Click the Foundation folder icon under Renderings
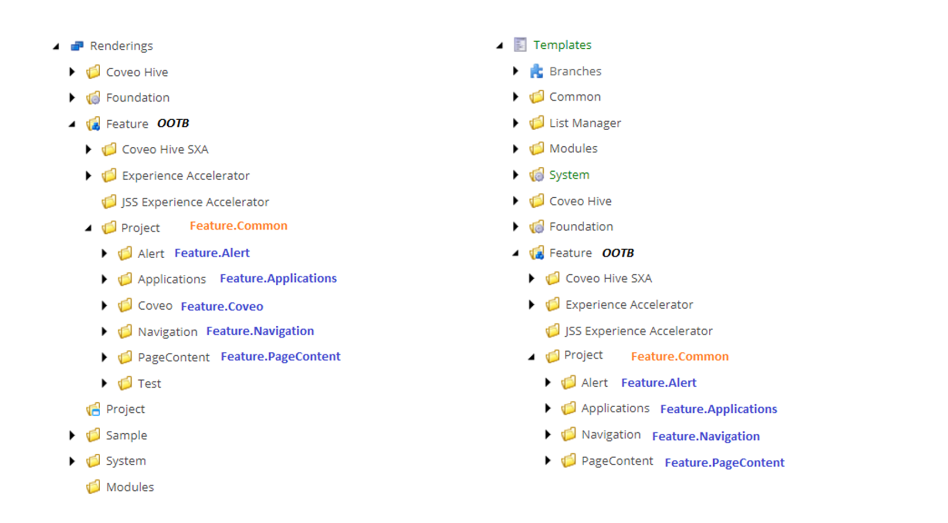Image resolution: width=948 pixels, height=523 pixels. pos(93,98)
